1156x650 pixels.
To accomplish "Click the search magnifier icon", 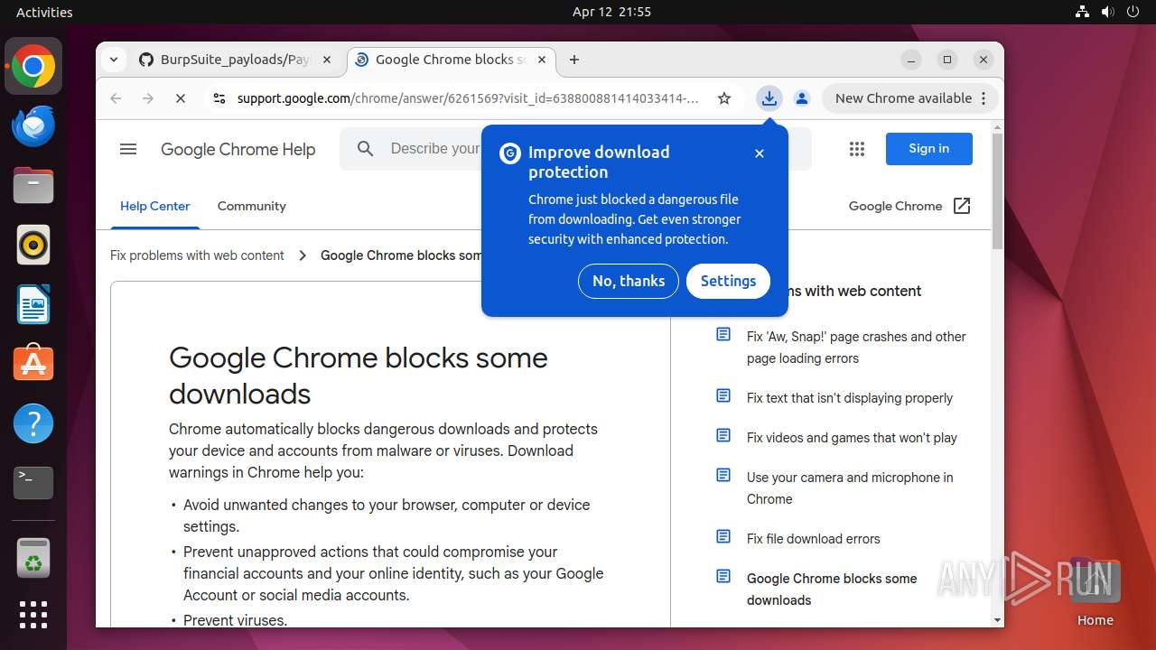I will click(365, 149).
